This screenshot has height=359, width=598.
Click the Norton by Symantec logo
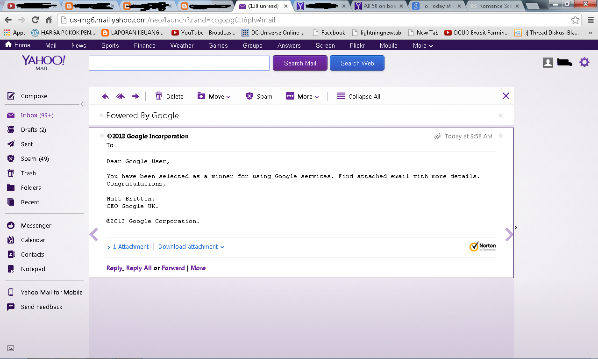pos(483,246)
